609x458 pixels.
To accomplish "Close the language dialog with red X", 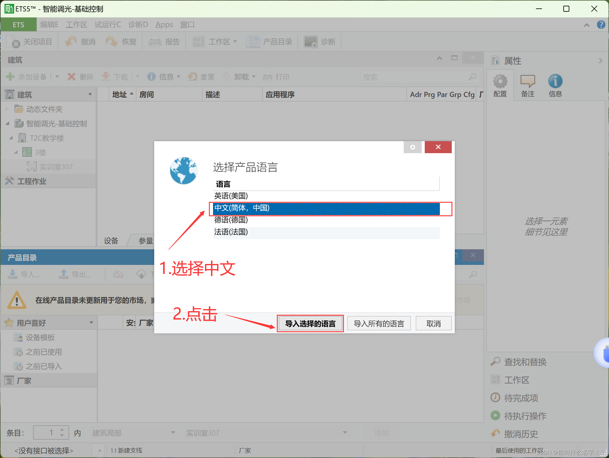I will pos(438,147).
